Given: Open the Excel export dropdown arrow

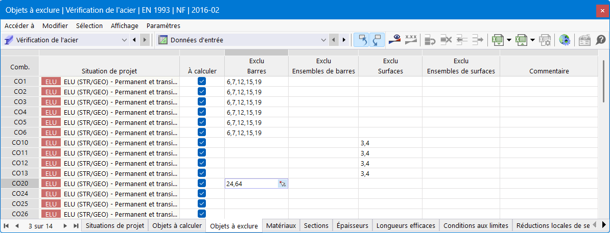Looking at the screenshot, I should [x=509, y=40].
